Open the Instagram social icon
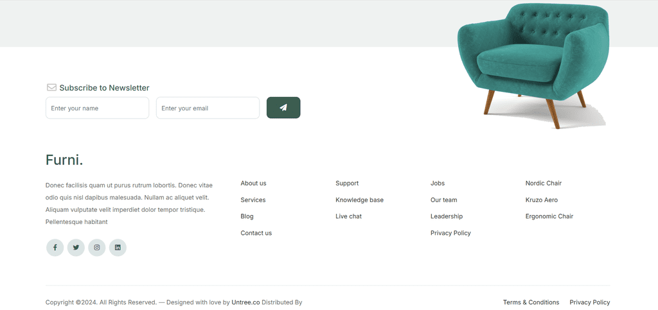 [x=97, y=248]
